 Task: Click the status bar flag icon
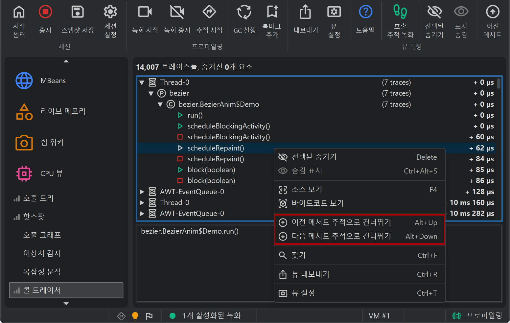[x=149, y=316]
